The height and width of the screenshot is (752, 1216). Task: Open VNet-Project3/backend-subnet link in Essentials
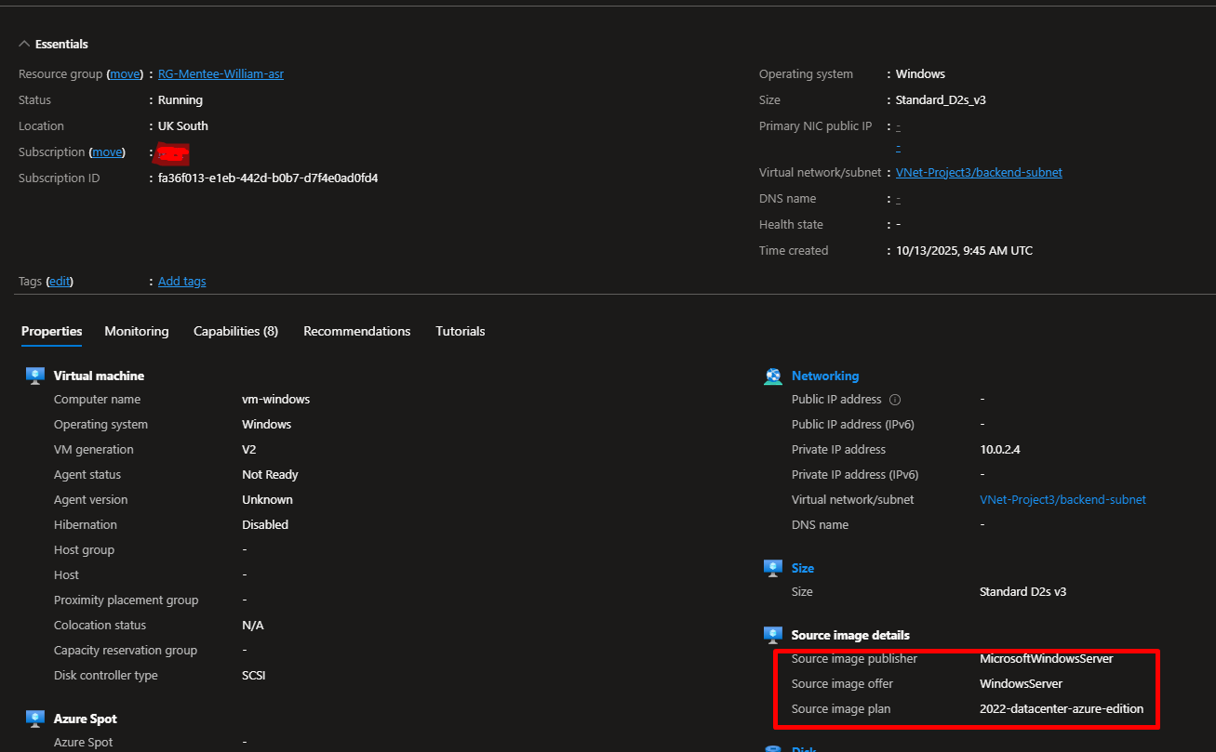pyautogui.click(x=979, y=172)
